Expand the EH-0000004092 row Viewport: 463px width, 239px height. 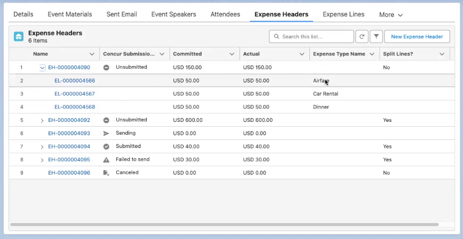click(x=42, y=120)
